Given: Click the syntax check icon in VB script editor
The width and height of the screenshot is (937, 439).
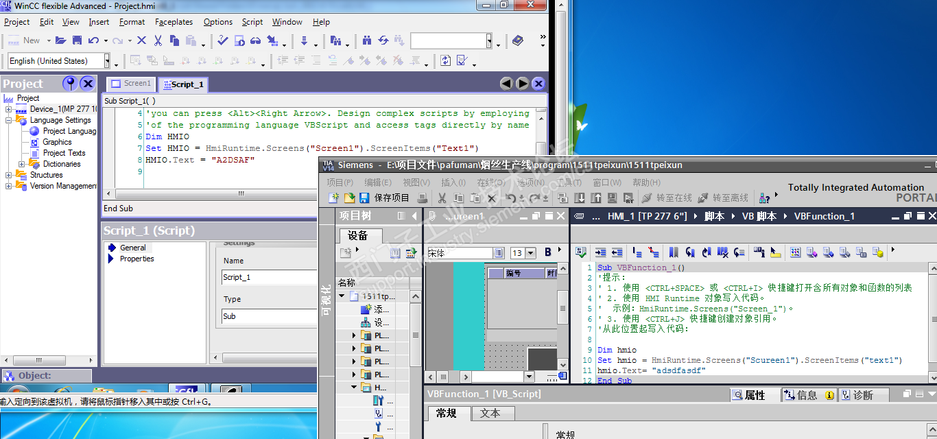Looking at the screenshot, I should pos(581,252).
